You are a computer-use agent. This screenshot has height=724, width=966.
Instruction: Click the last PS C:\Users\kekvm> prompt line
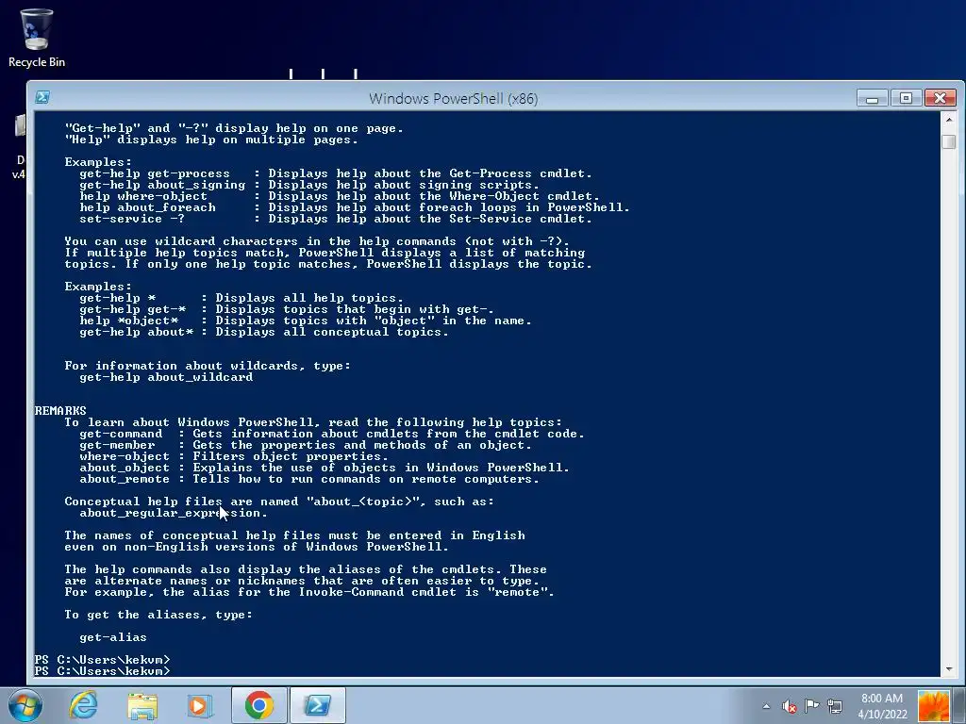coord(102,671)
